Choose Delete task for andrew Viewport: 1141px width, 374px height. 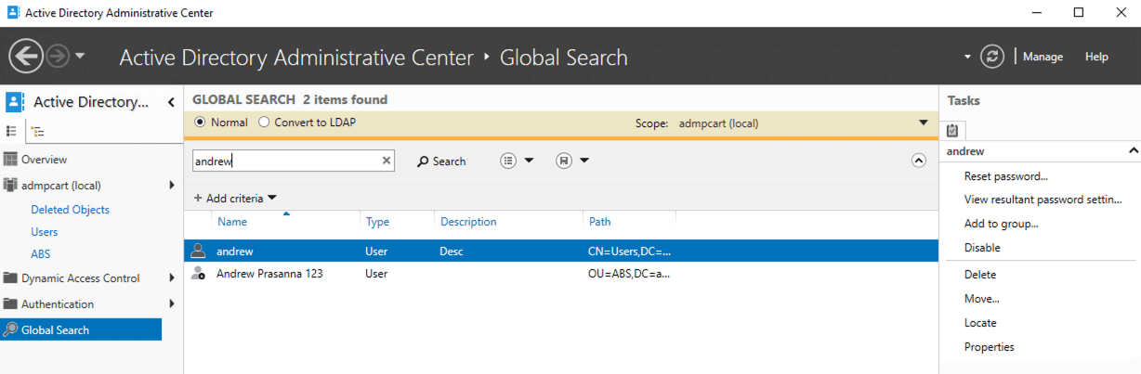(980, 275)
